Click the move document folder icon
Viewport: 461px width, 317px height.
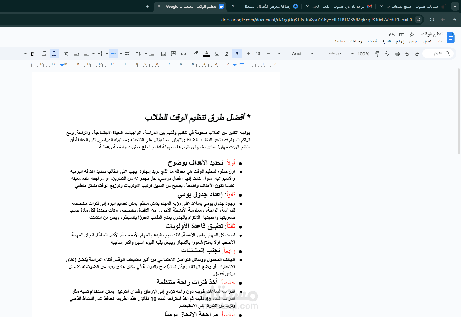tap(402, 35)
